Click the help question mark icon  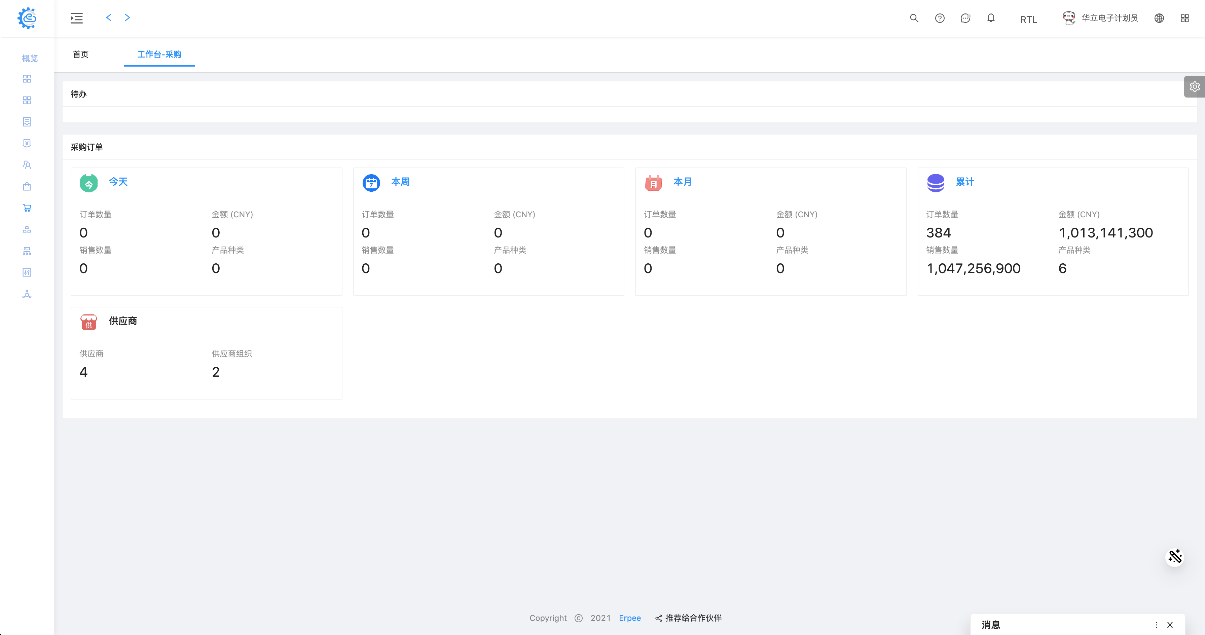tap(939, 18)
